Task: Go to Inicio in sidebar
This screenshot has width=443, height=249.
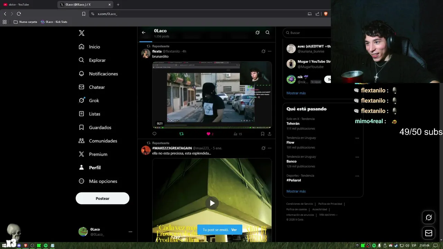Action: click(x=90, y=47)
